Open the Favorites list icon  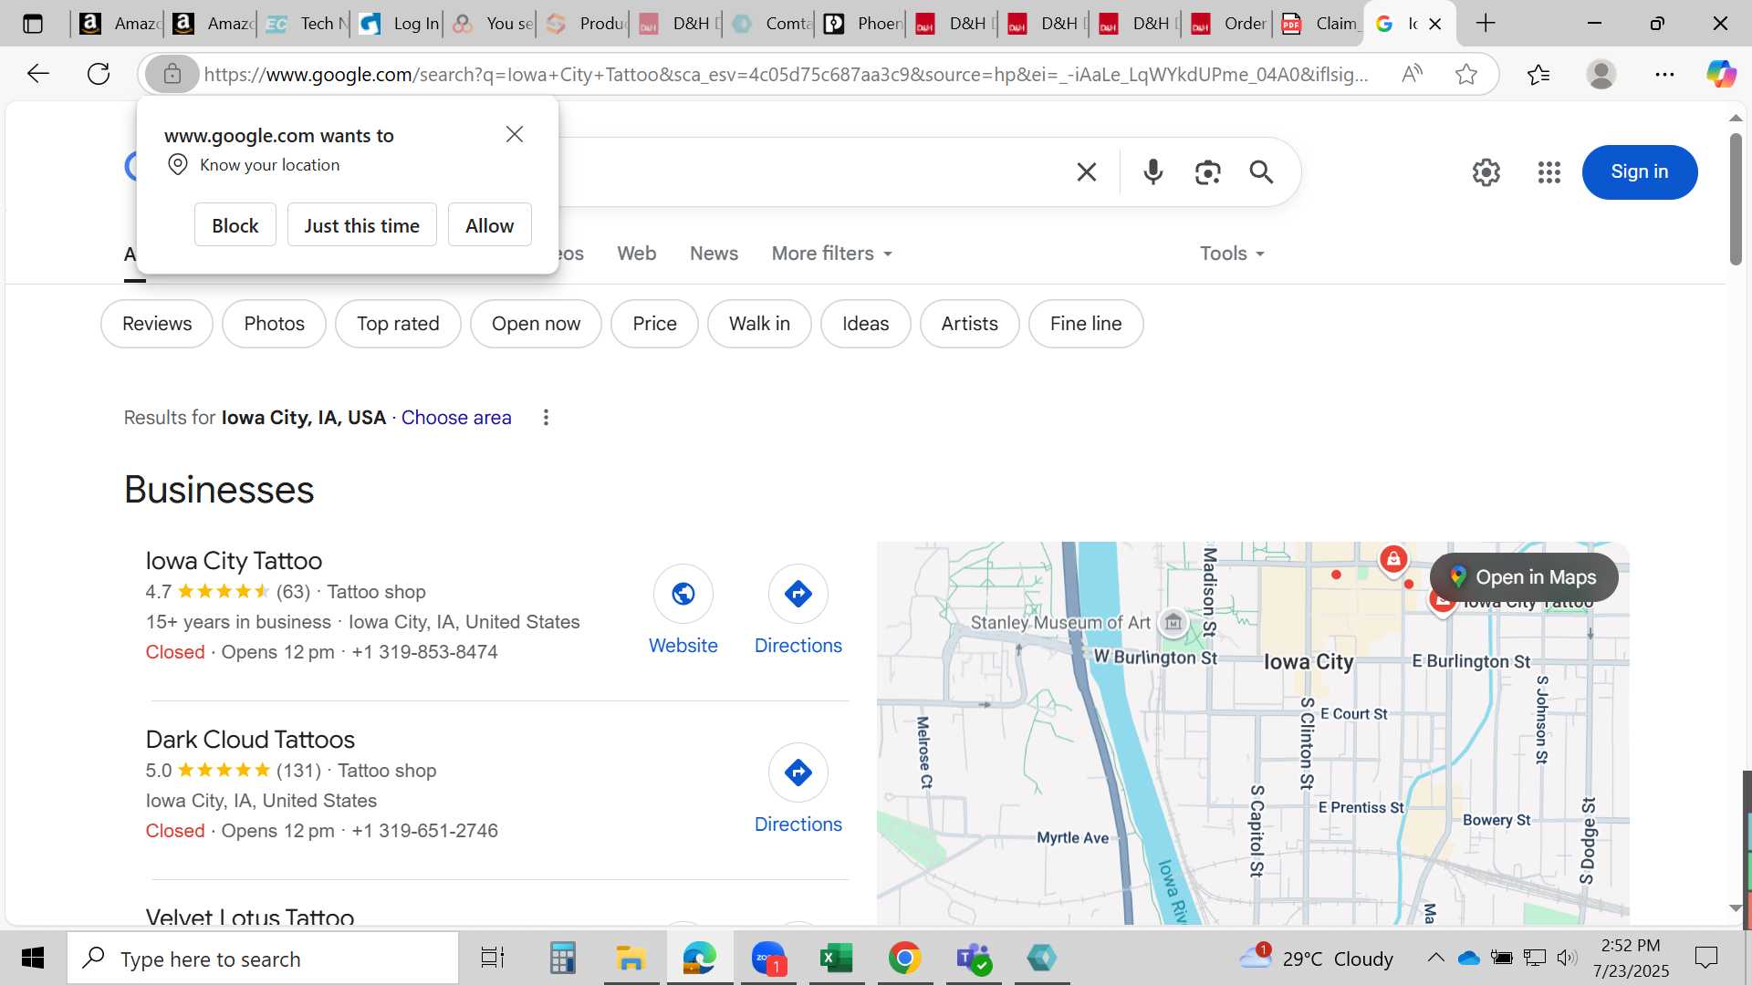click(1538, 74)
